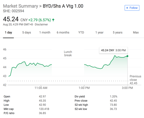The width and height of the screenshot is (144, 118).
Task: Select the 1 day tab
Action: (x=8, y=33)
